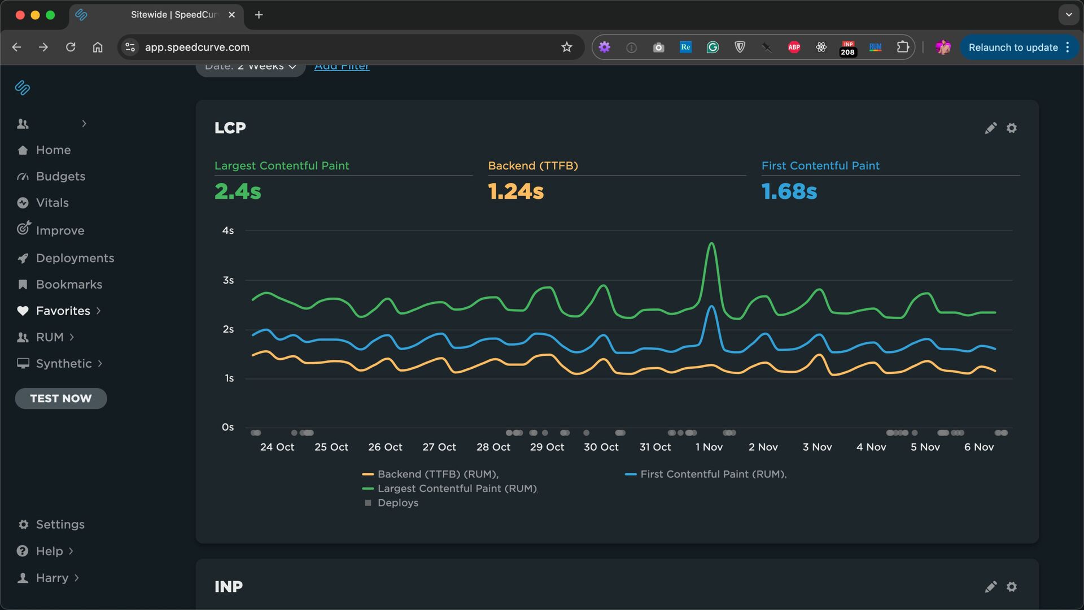Click the INP 208 extension badge

pyautogui.click(x=848, y=49)
